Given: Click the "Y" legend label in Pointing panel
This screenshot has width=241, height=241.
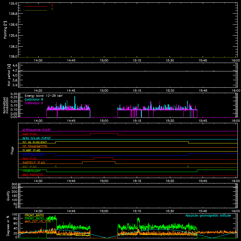Looking at the screenshot, I should pos(52,9).
